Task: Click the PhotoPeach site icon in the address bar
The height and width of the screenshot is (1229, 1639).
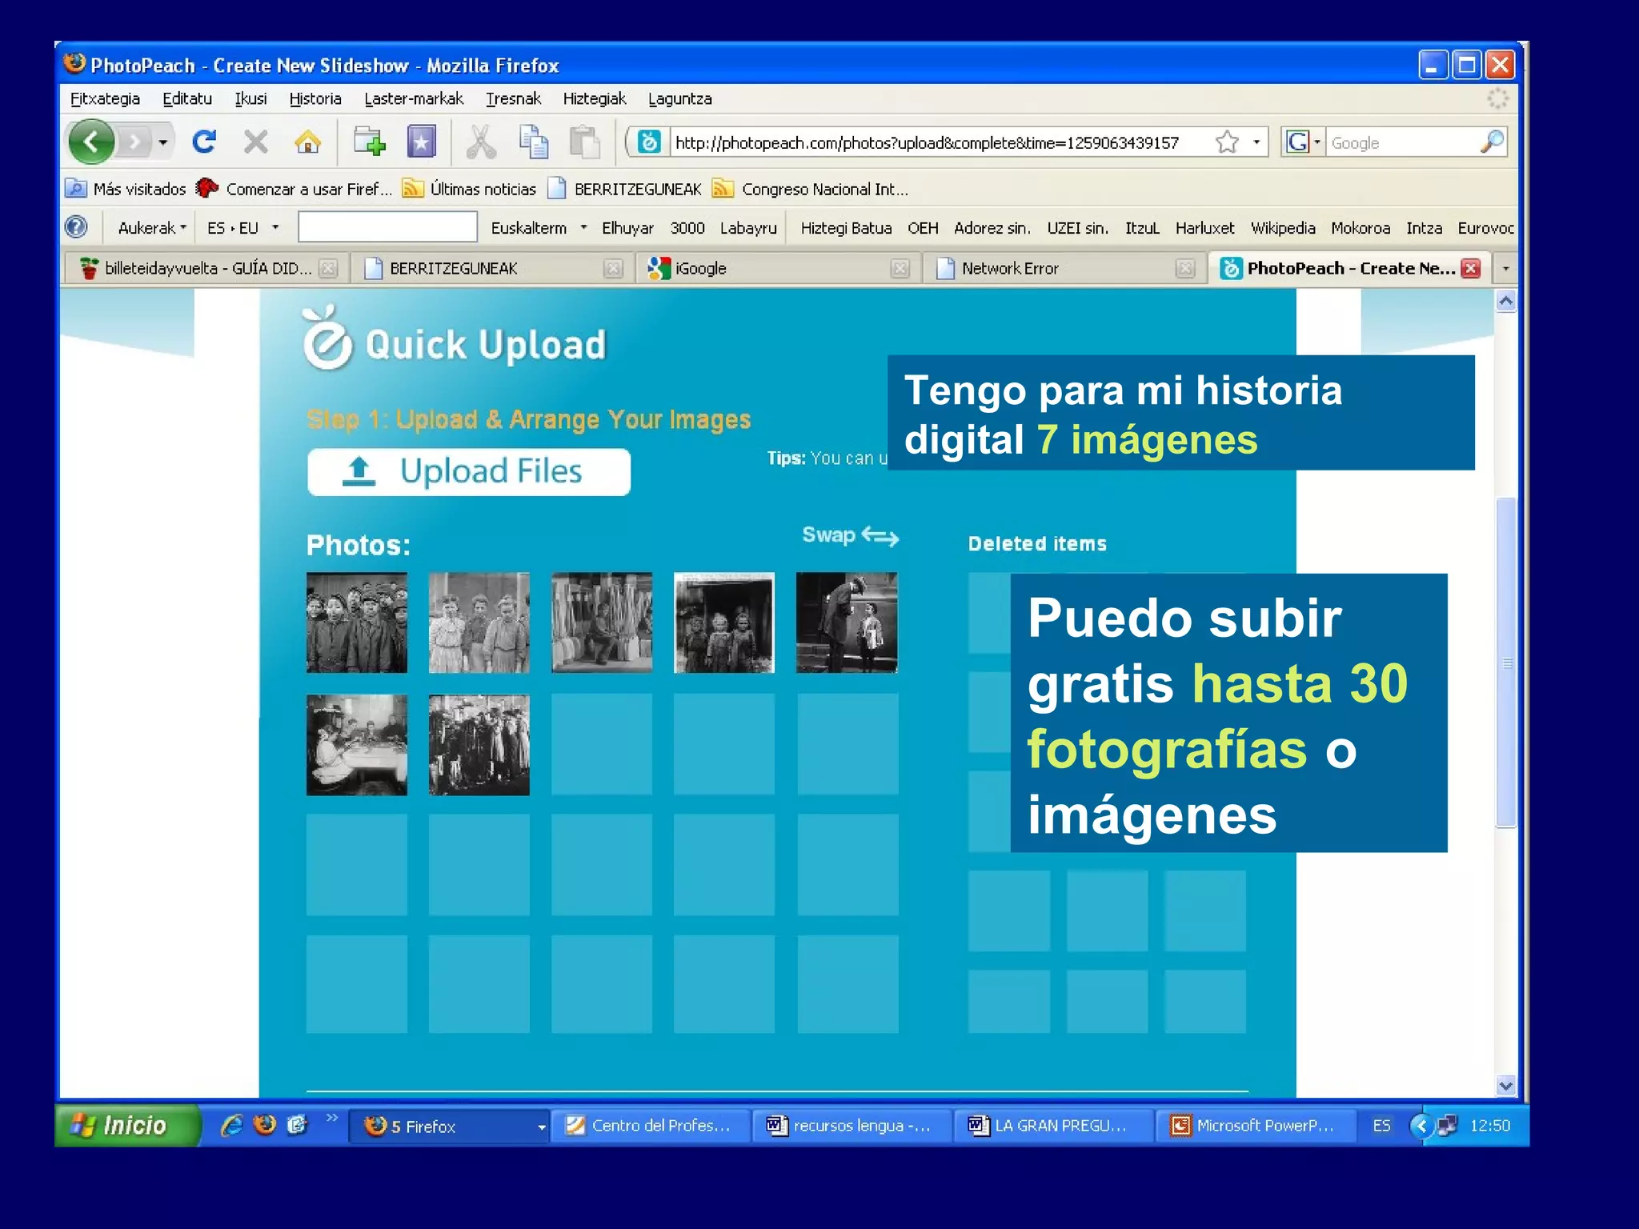Action: [x=649, y=142]
